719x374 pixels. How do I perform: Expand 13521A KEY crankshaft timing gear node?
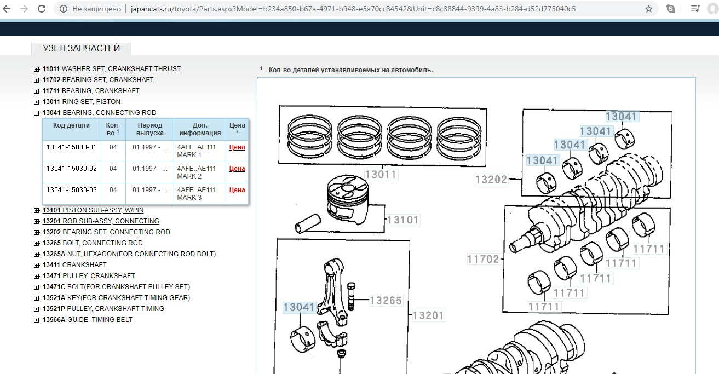pos(37,298)
